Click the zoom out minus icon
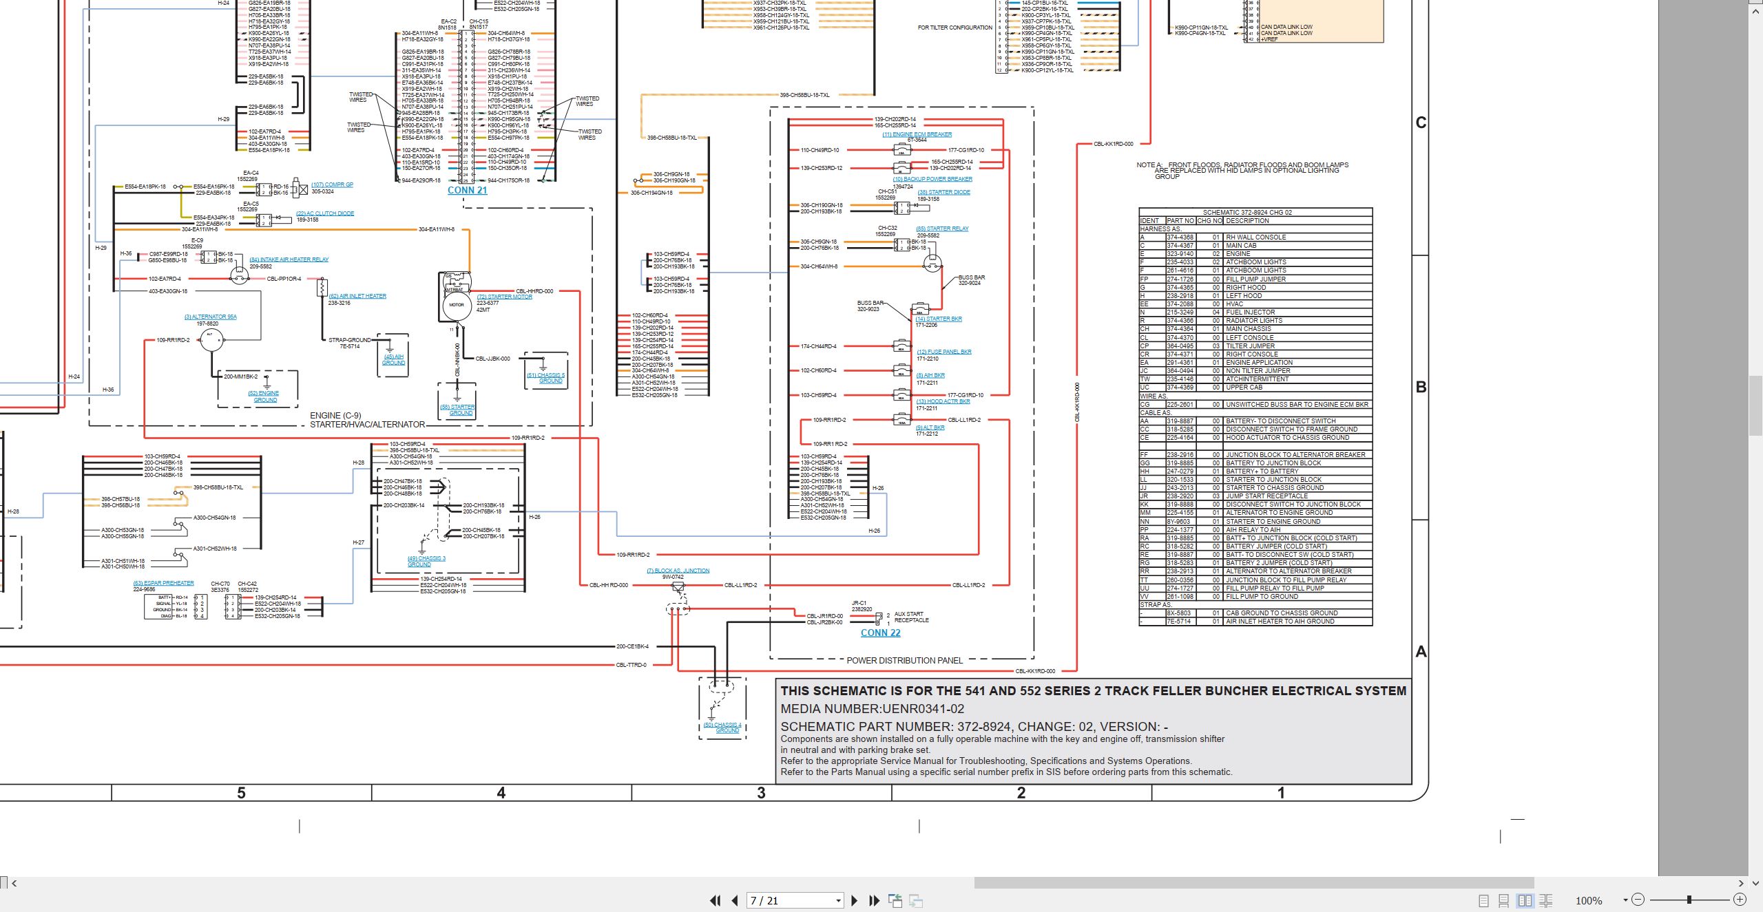The width and height of the screenshot is (1763, 912). pos(1638,900)
